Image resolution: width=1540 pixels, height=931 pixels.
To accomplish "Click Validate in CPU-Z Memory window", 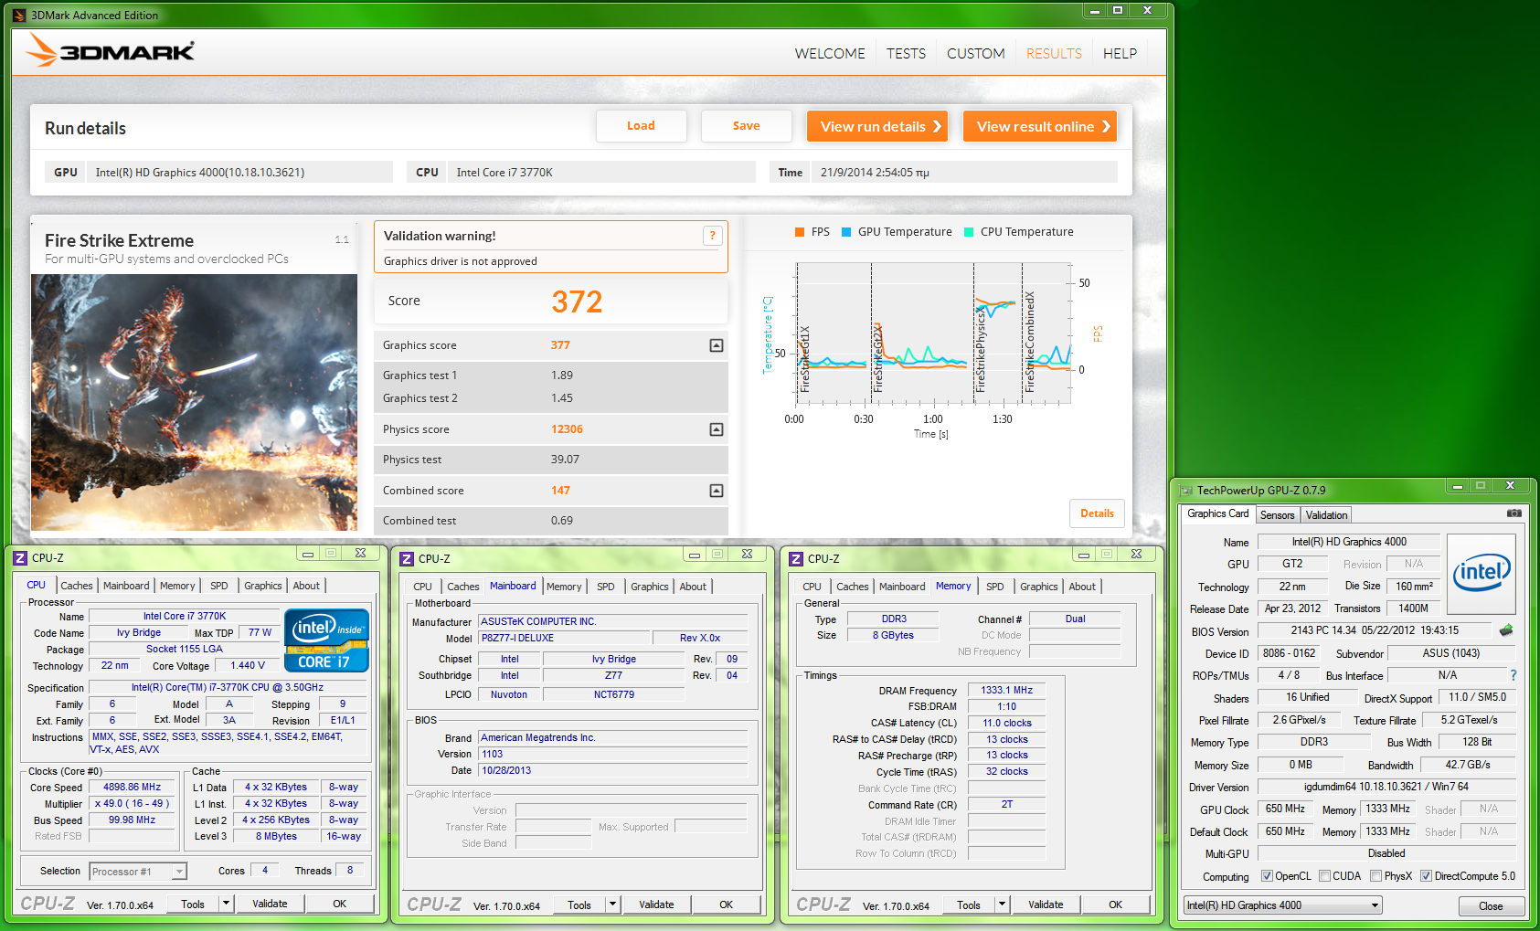I will 1046,905.
